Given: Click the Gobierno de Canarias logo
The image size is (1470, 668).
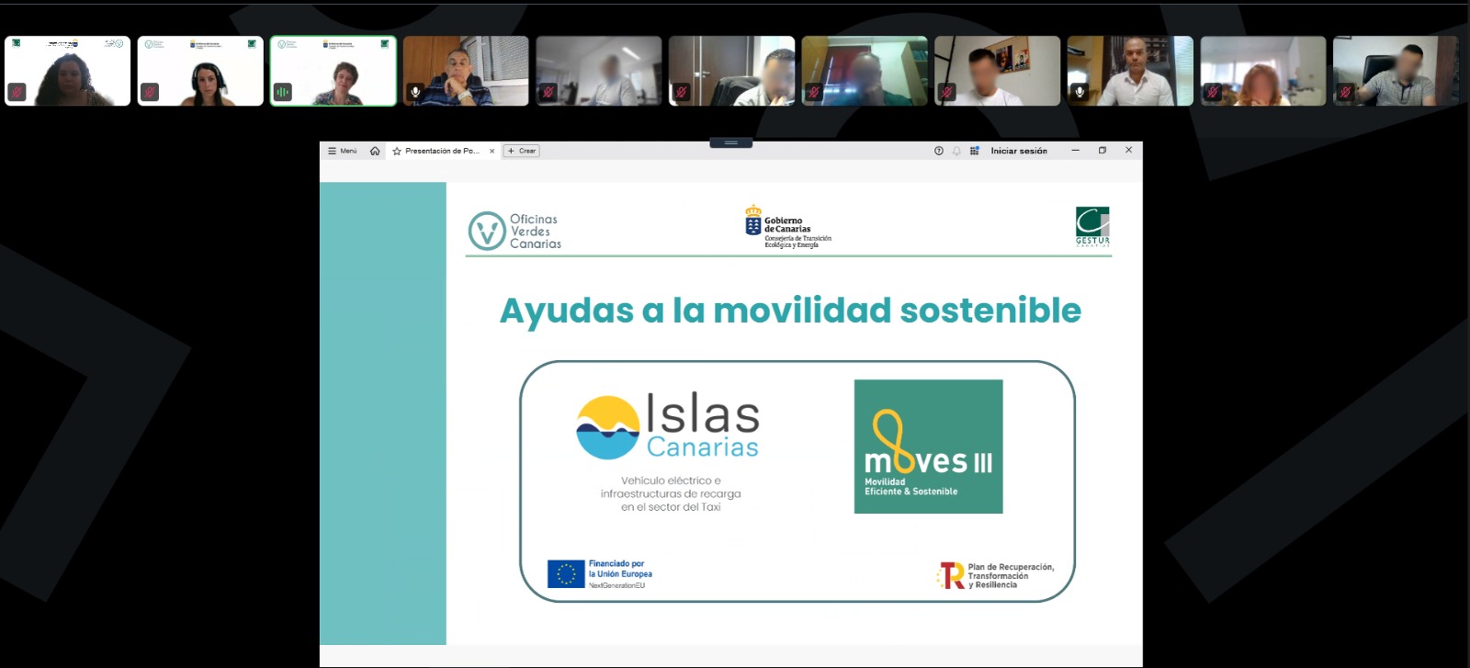Looking at the screenshot, I should [x=787, y=227].
